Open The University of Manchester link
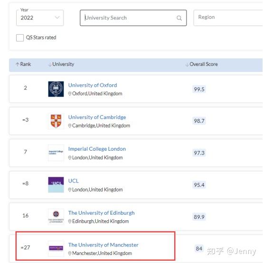The height and width of the screenshot is (263, 263). coord(103,245)
